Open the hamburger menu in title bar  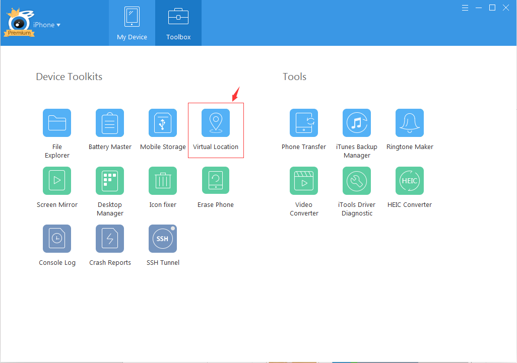[465, 8]
